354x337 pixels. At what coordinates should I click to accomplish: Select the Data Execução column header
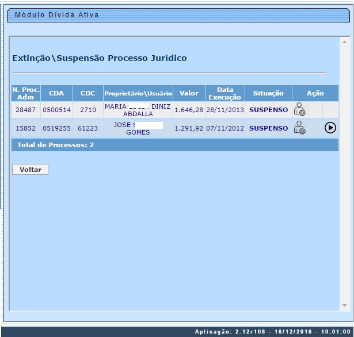click(224, 93)
